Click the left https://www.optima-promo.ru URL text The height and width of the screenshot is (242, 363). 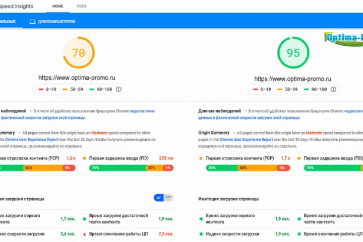(x=77, y=78)
